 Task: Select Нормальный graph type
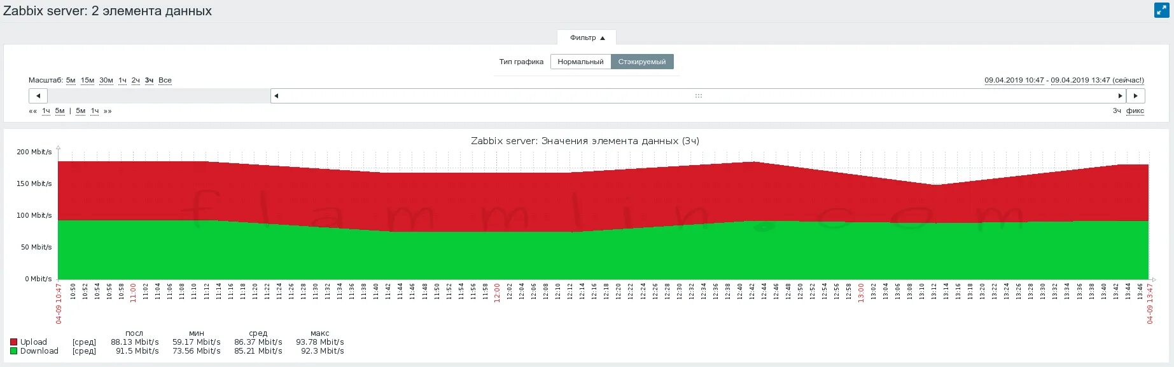point(580,62)
